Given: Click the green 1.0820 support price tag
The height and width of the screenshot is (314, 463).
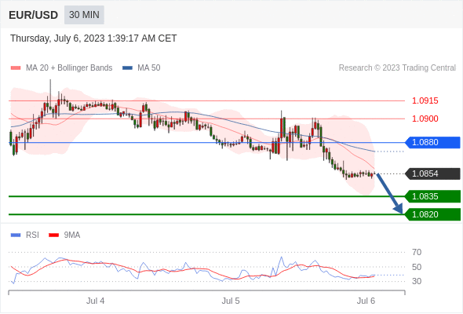Looking at the screenshot, I should (x=432, y=214).
